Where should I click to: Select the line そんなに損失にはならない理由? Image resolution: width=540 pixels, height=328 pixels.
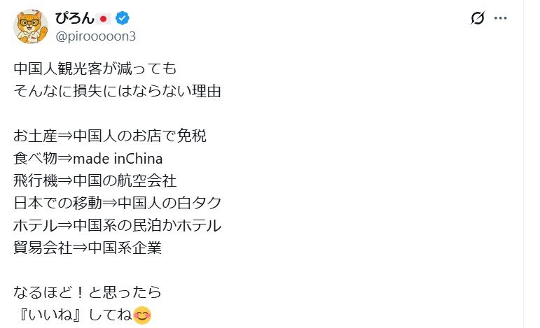click(117, 92)
